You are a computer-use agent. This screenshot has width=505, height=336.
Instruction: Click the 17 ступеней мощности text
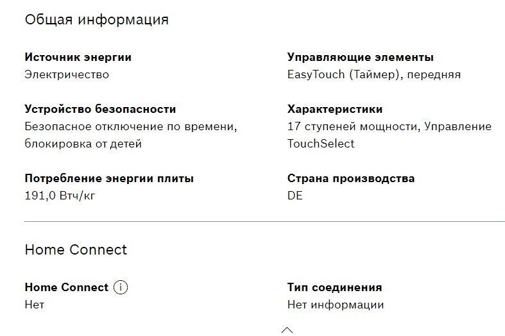click(x=352, y=126)
